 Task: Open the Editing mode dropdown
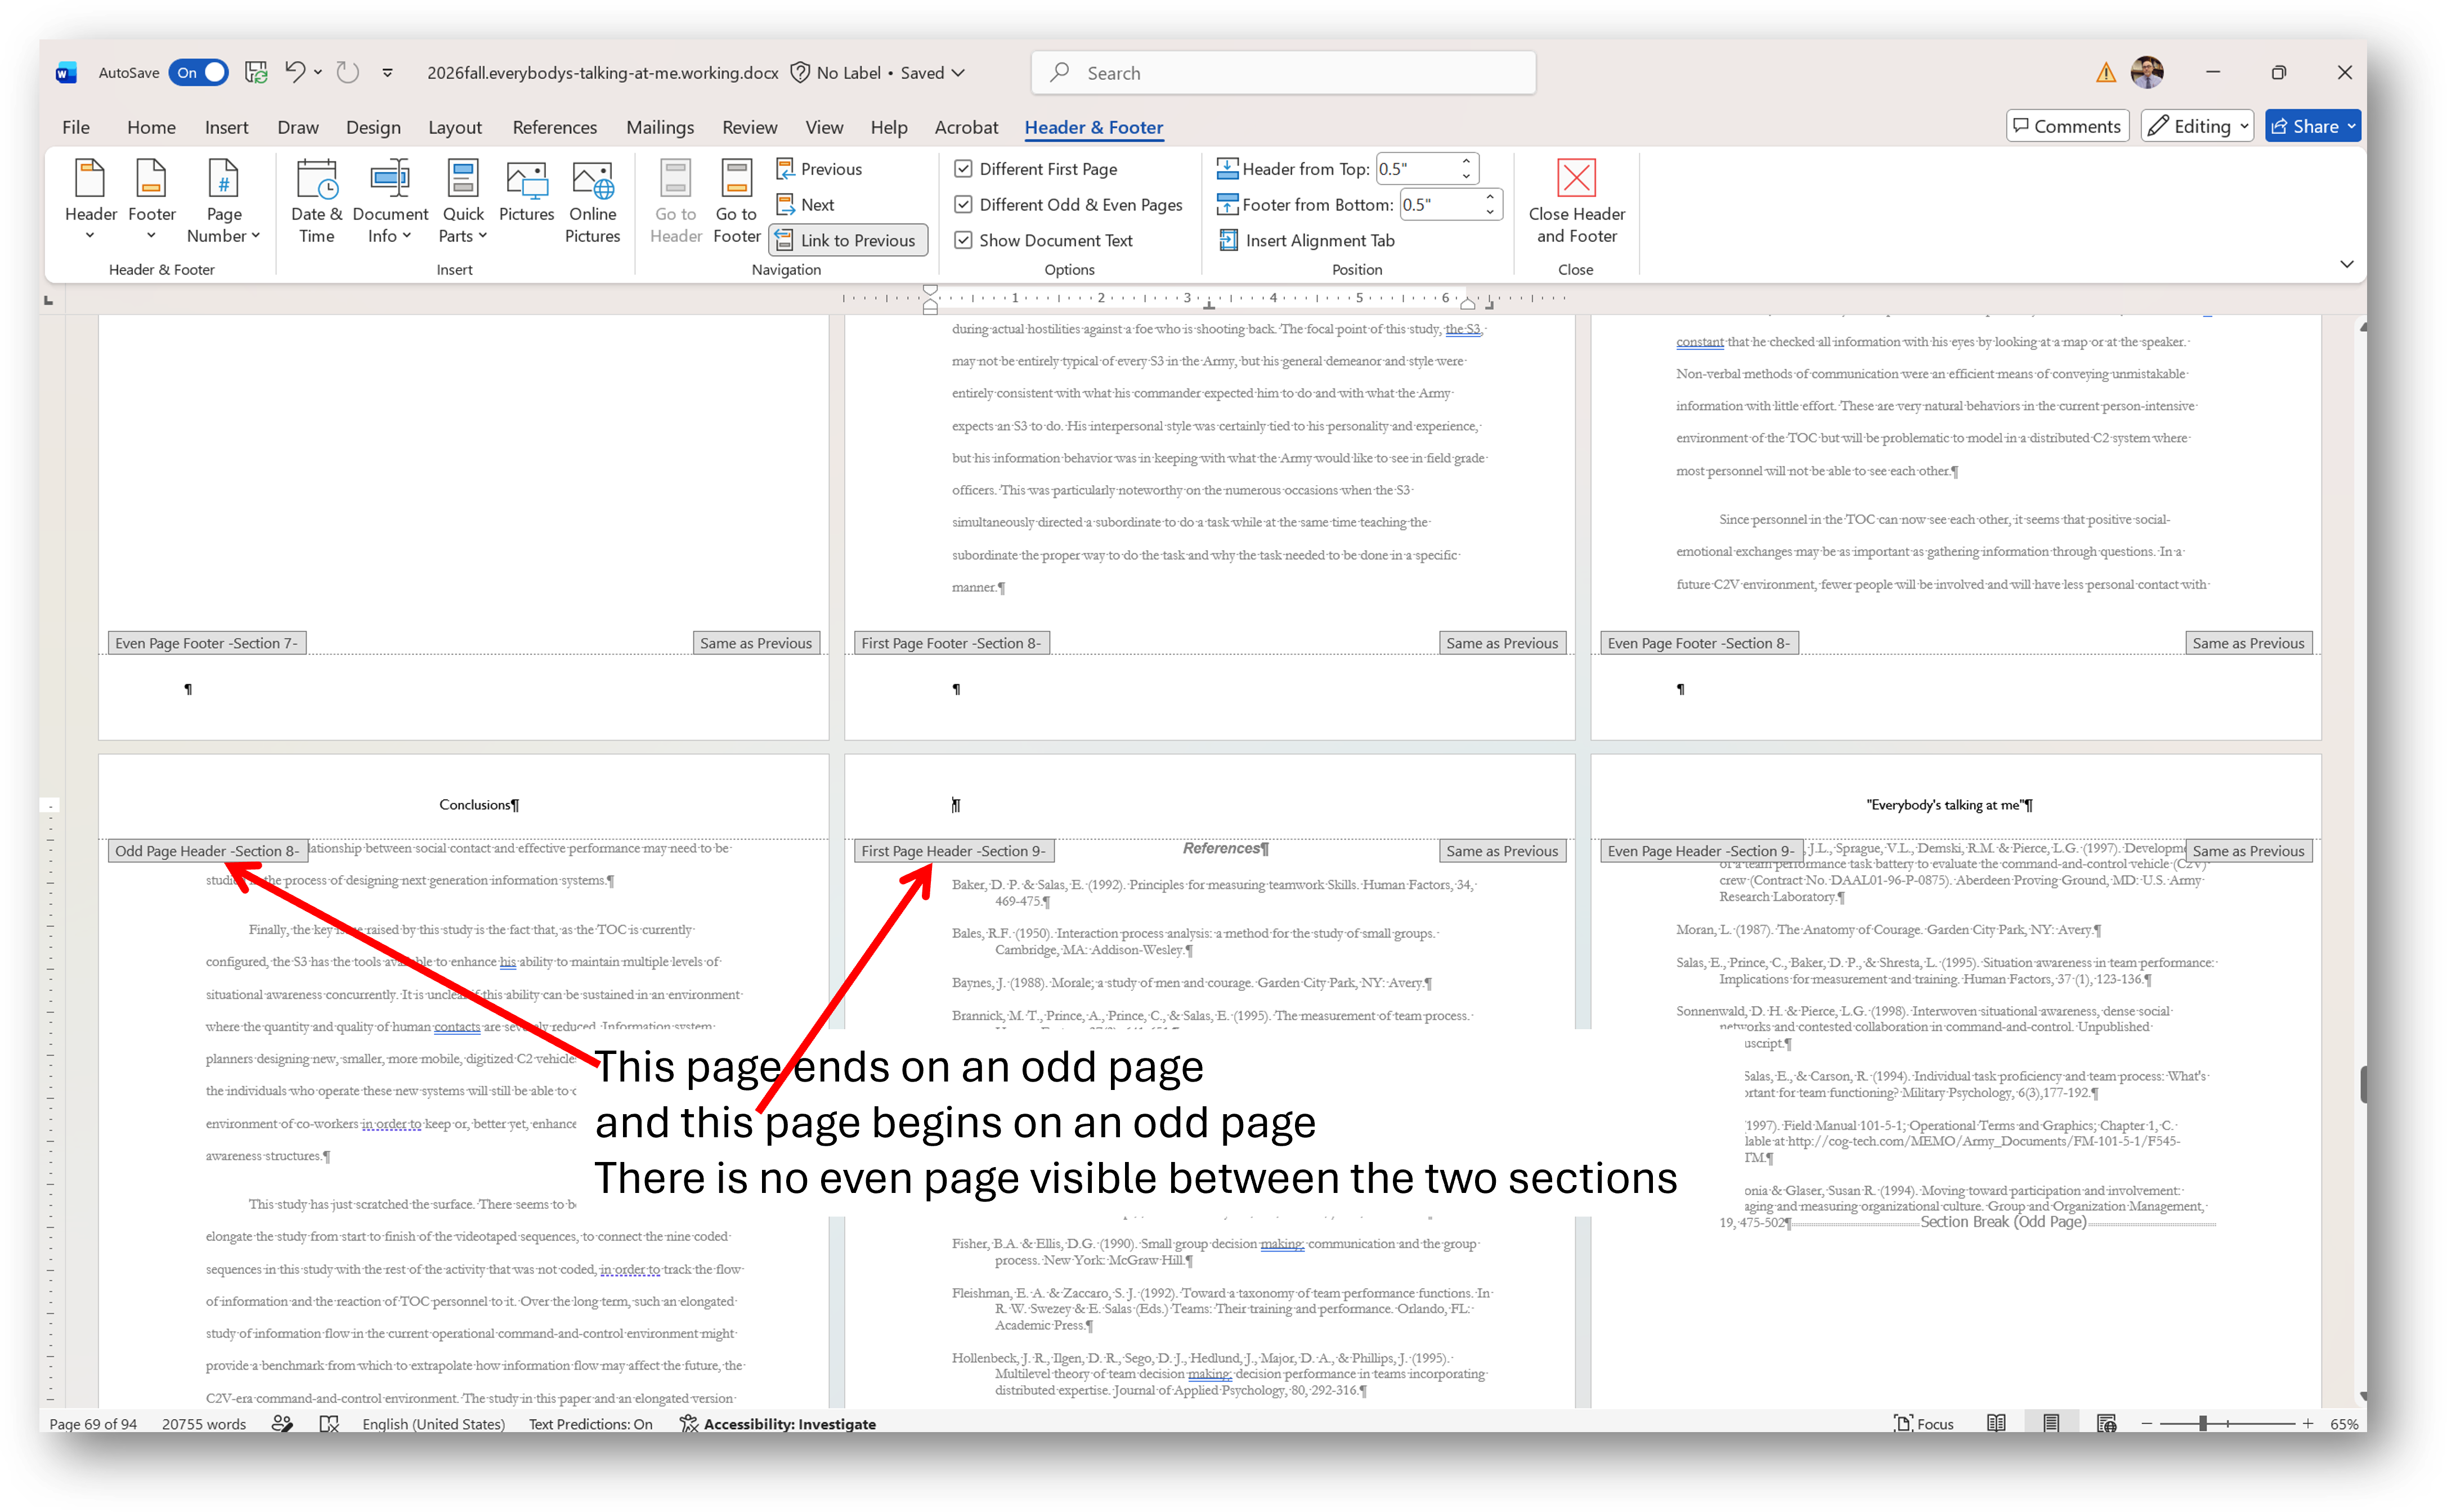(x=2197, y=126)
